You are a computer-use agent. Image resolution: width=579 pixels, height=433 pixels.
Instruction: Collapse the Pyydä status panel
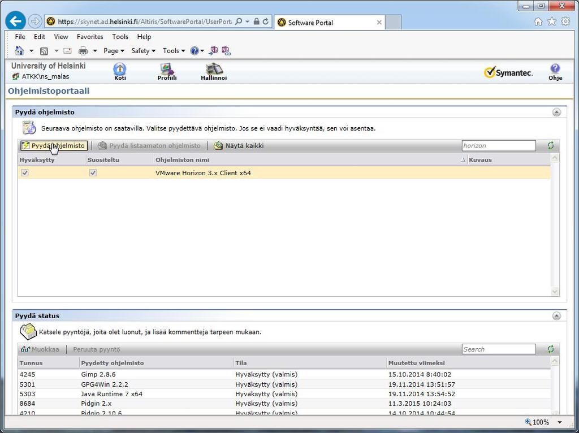pos(556,316)
